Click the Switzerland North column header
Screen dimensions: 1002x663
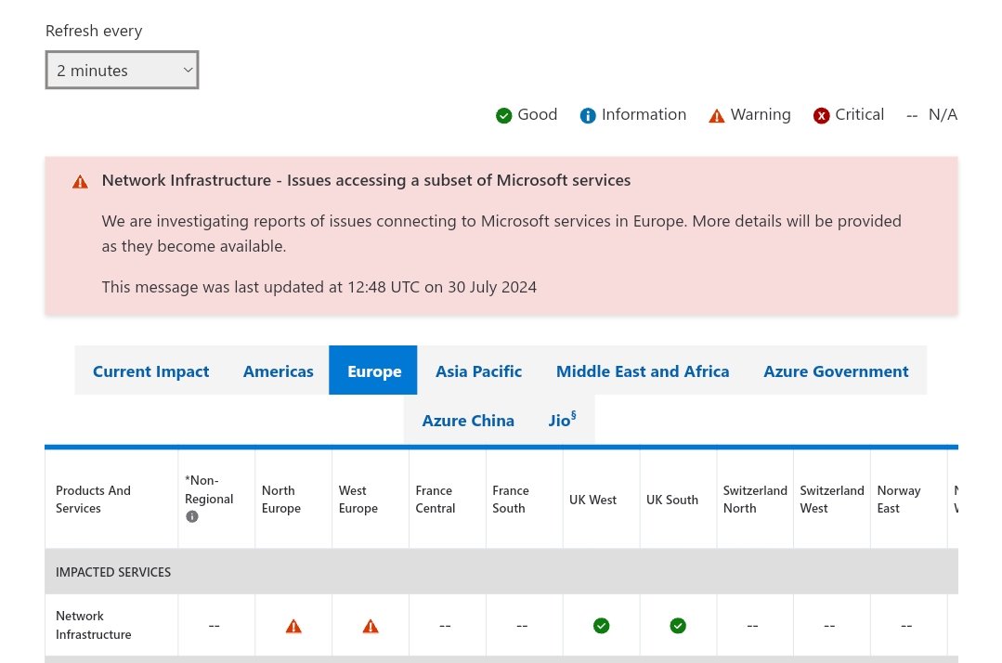755,499
